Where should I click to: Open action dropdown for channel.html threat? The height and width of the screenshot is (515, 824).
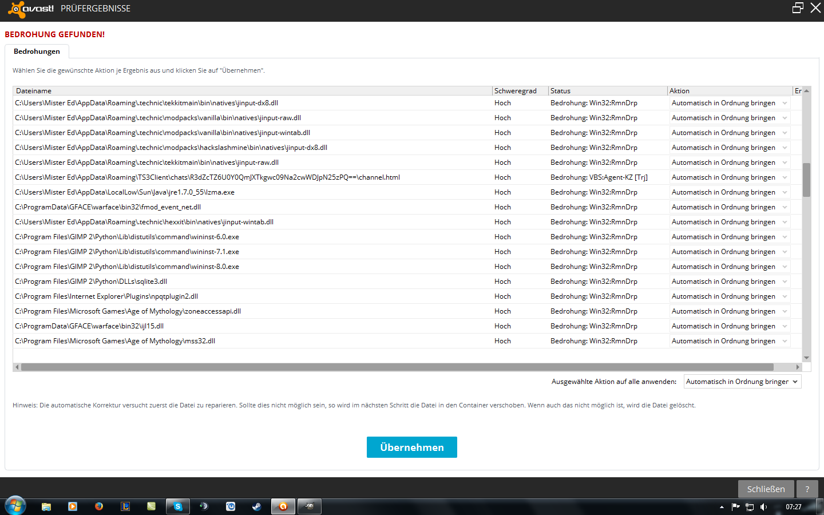coord(730,177)
